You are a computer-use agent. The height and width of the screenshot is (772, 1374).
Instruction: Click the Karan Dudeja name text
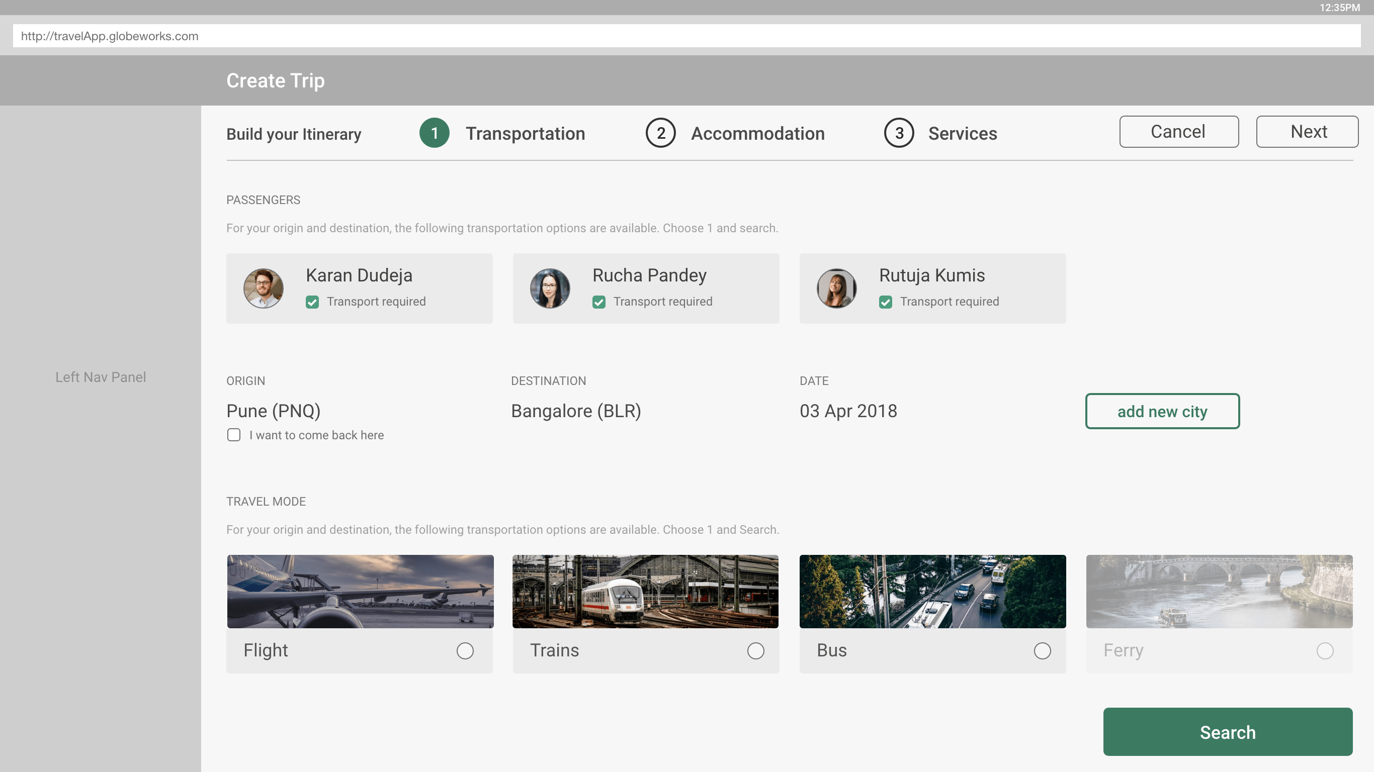coord(359,275)
